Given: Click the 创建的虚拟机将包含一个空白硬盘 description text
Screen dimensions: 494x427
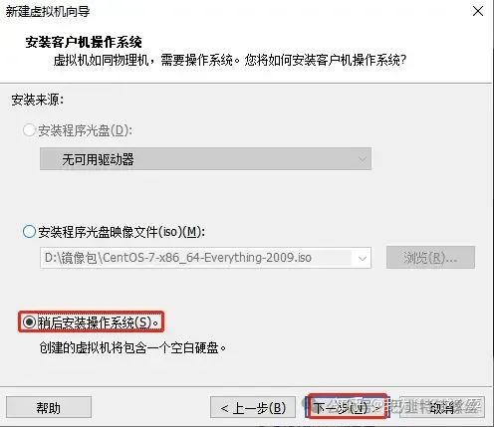Looking at the screenshot, I should coord(132,347).
